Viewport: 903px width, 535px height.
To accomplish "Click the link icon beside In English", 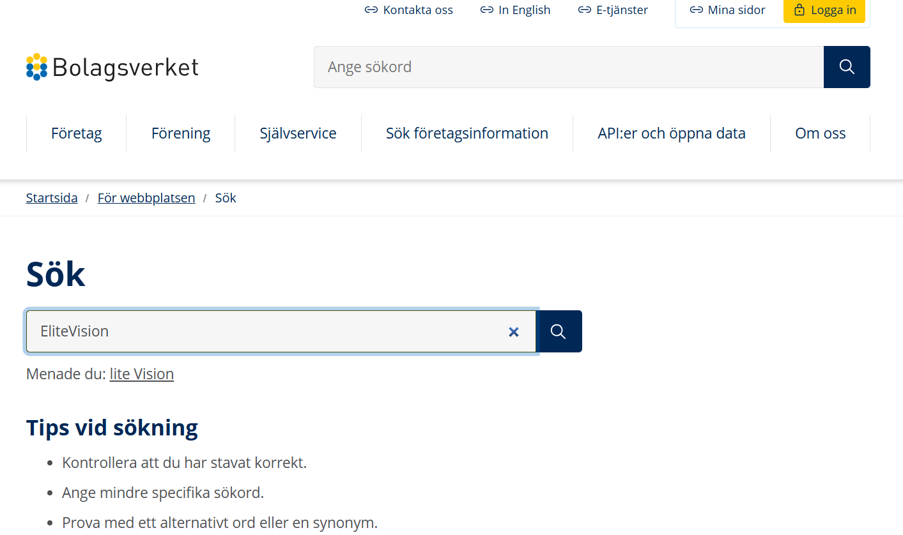I will pos(486,10).
